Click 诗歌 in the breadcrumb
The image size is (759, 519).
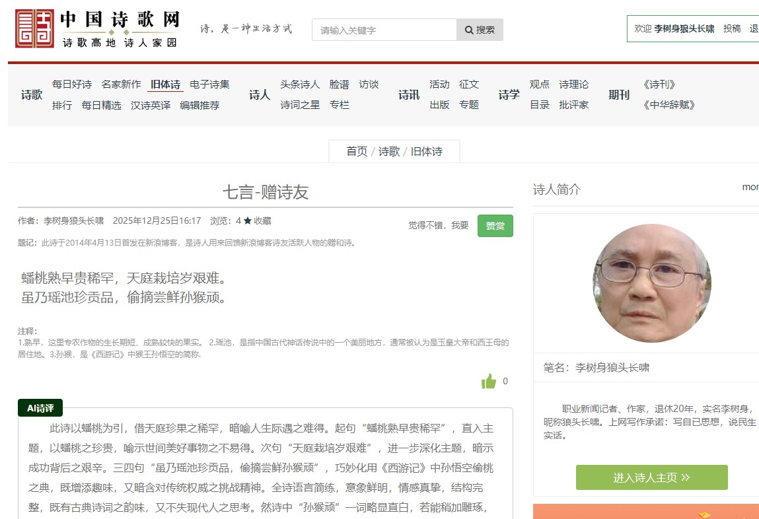point(389,151)
